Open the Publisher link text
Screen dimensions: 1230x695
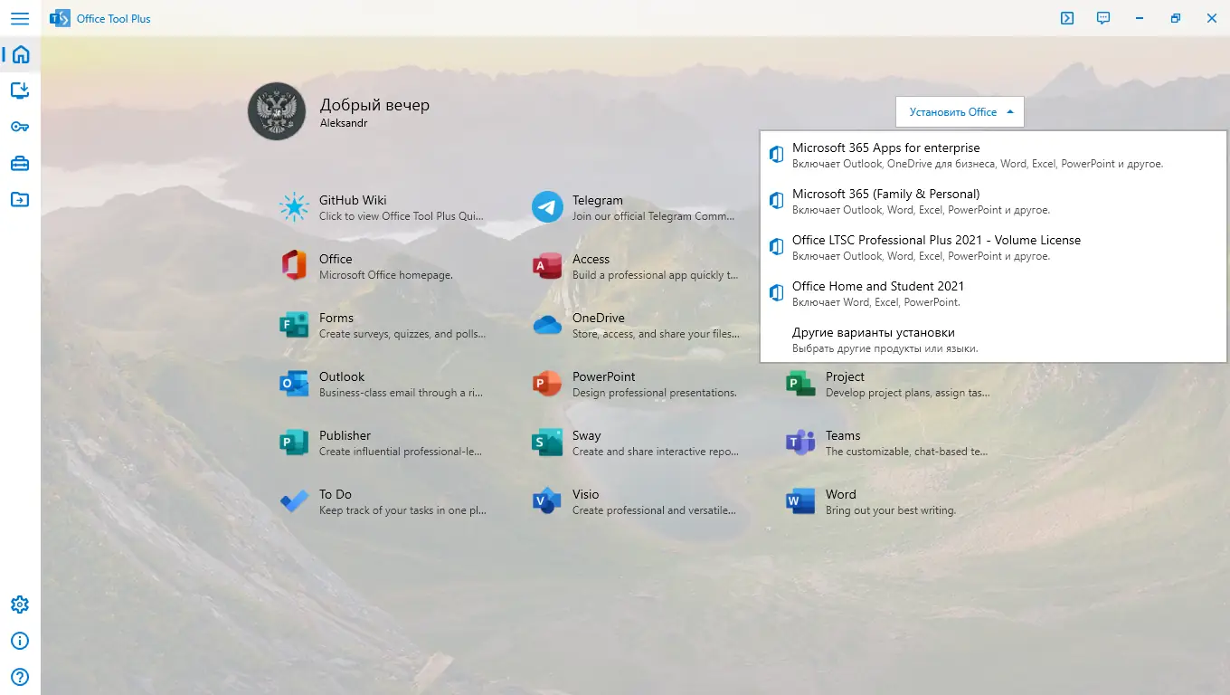pos(345,435)
